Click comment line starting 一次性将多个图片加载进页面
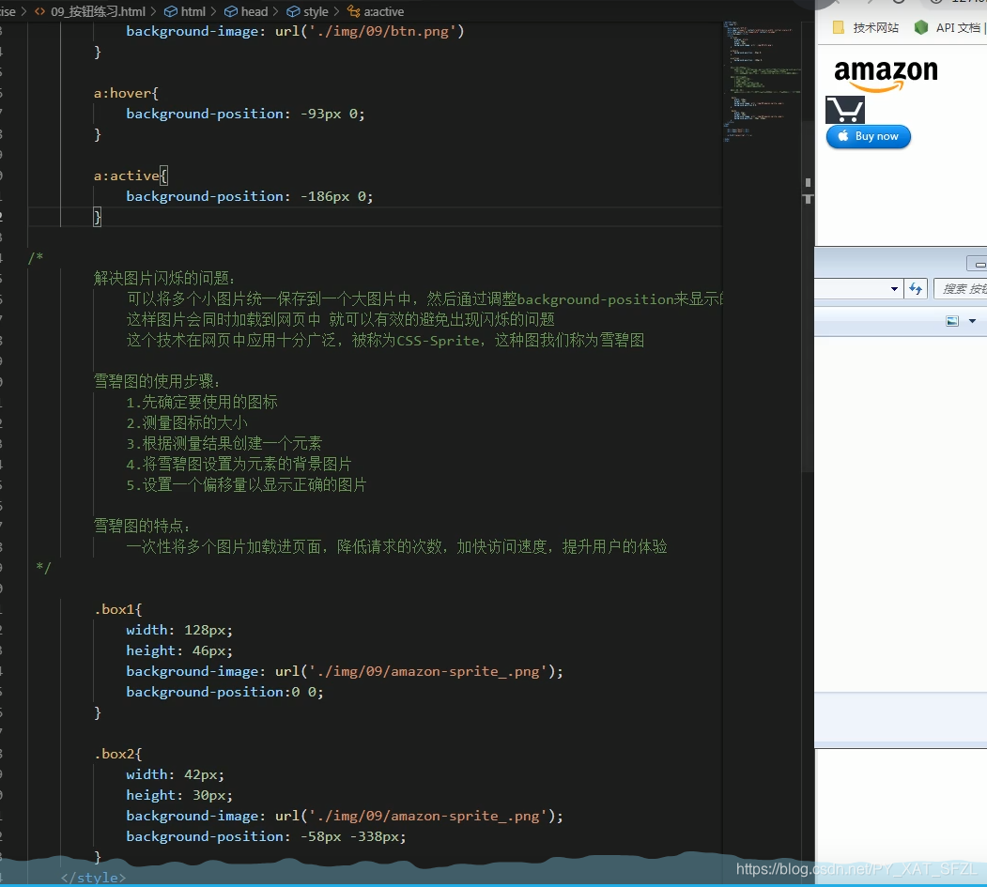The height and width of the screenshot is (887, 987). click(x=396, y=546)
